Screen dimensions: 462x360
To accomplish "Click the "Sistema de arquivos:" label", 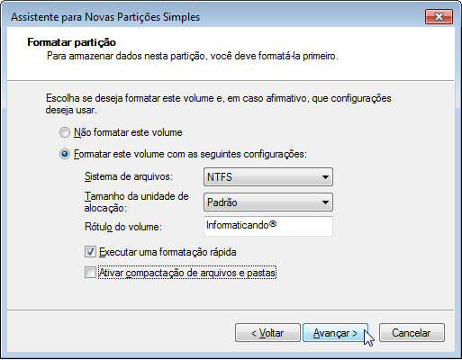I will click(x=129, y=176).
